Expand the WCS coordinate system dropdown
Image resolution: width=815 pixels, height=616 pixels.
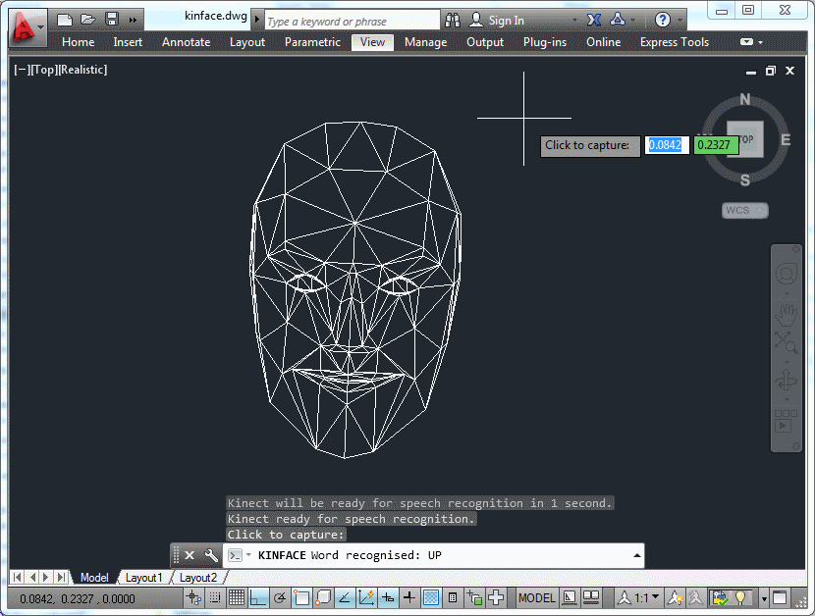(x=745, y=210)
